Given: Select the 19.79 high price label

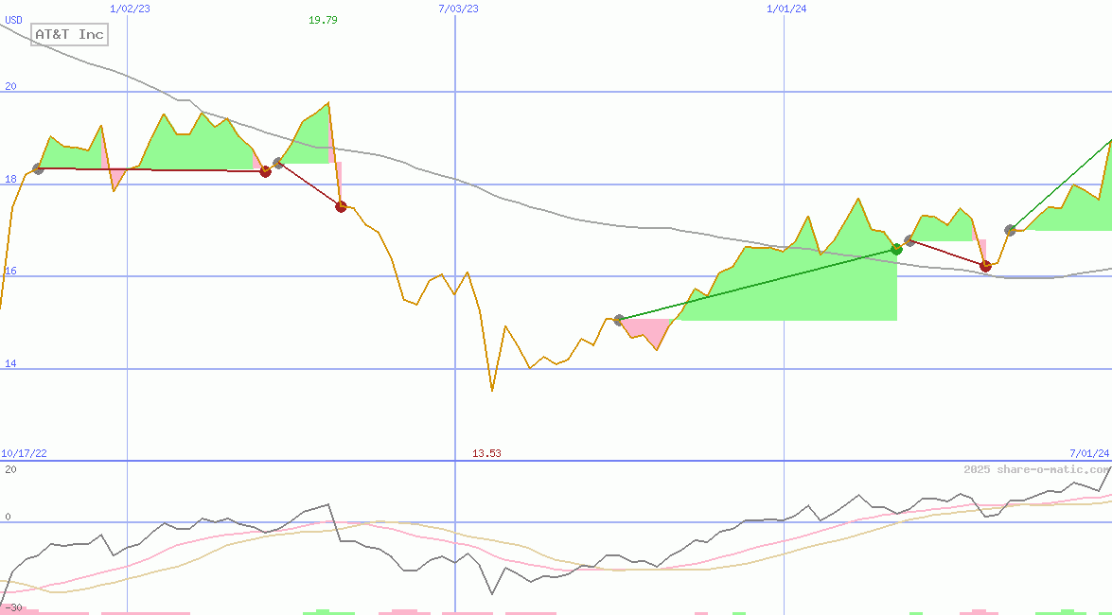Looking at the screenshot, I should click(323, 20).
